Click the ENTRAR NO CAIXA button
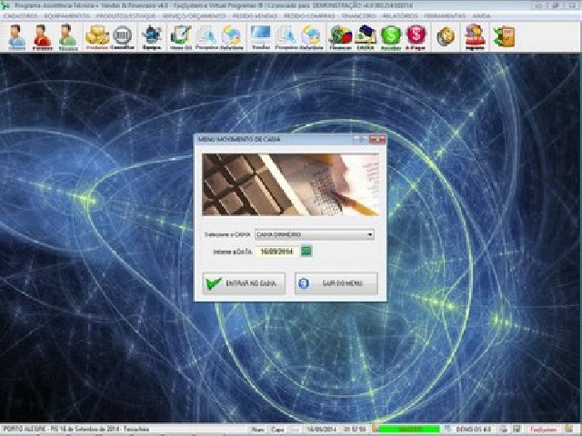Screen dimensions: 582x436 click(x=244, y=283)
